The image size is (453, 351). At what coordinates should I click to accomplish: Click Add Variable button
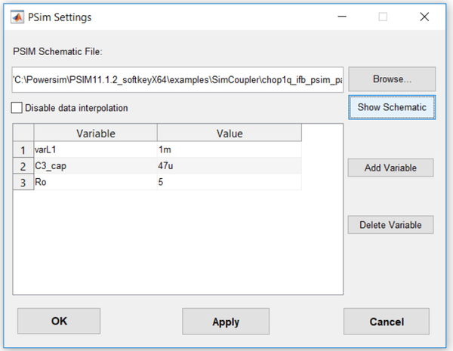pos(390,168)
